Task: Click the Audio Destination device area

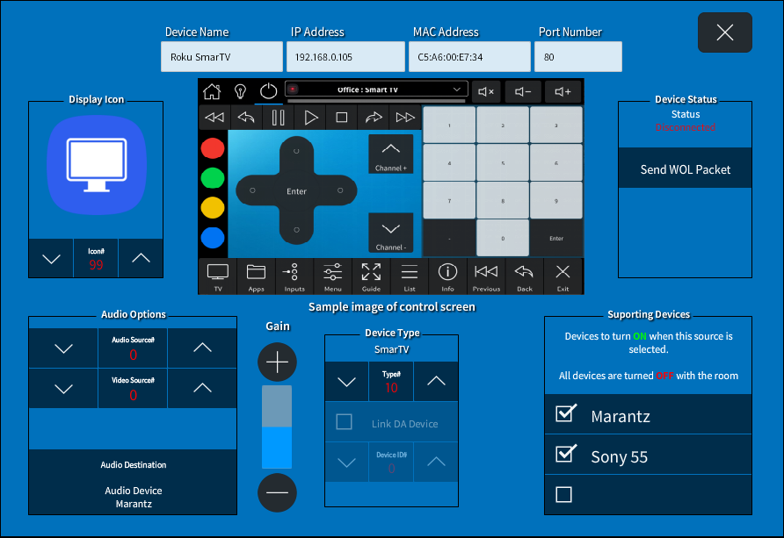Action: tap(133, 482)
